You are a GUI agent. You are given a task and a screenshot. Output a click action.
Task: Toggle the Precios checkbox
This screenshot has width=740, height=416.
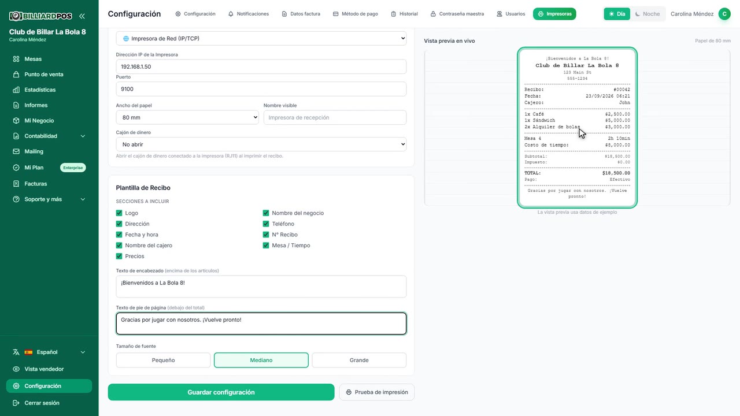pos(119,256)
